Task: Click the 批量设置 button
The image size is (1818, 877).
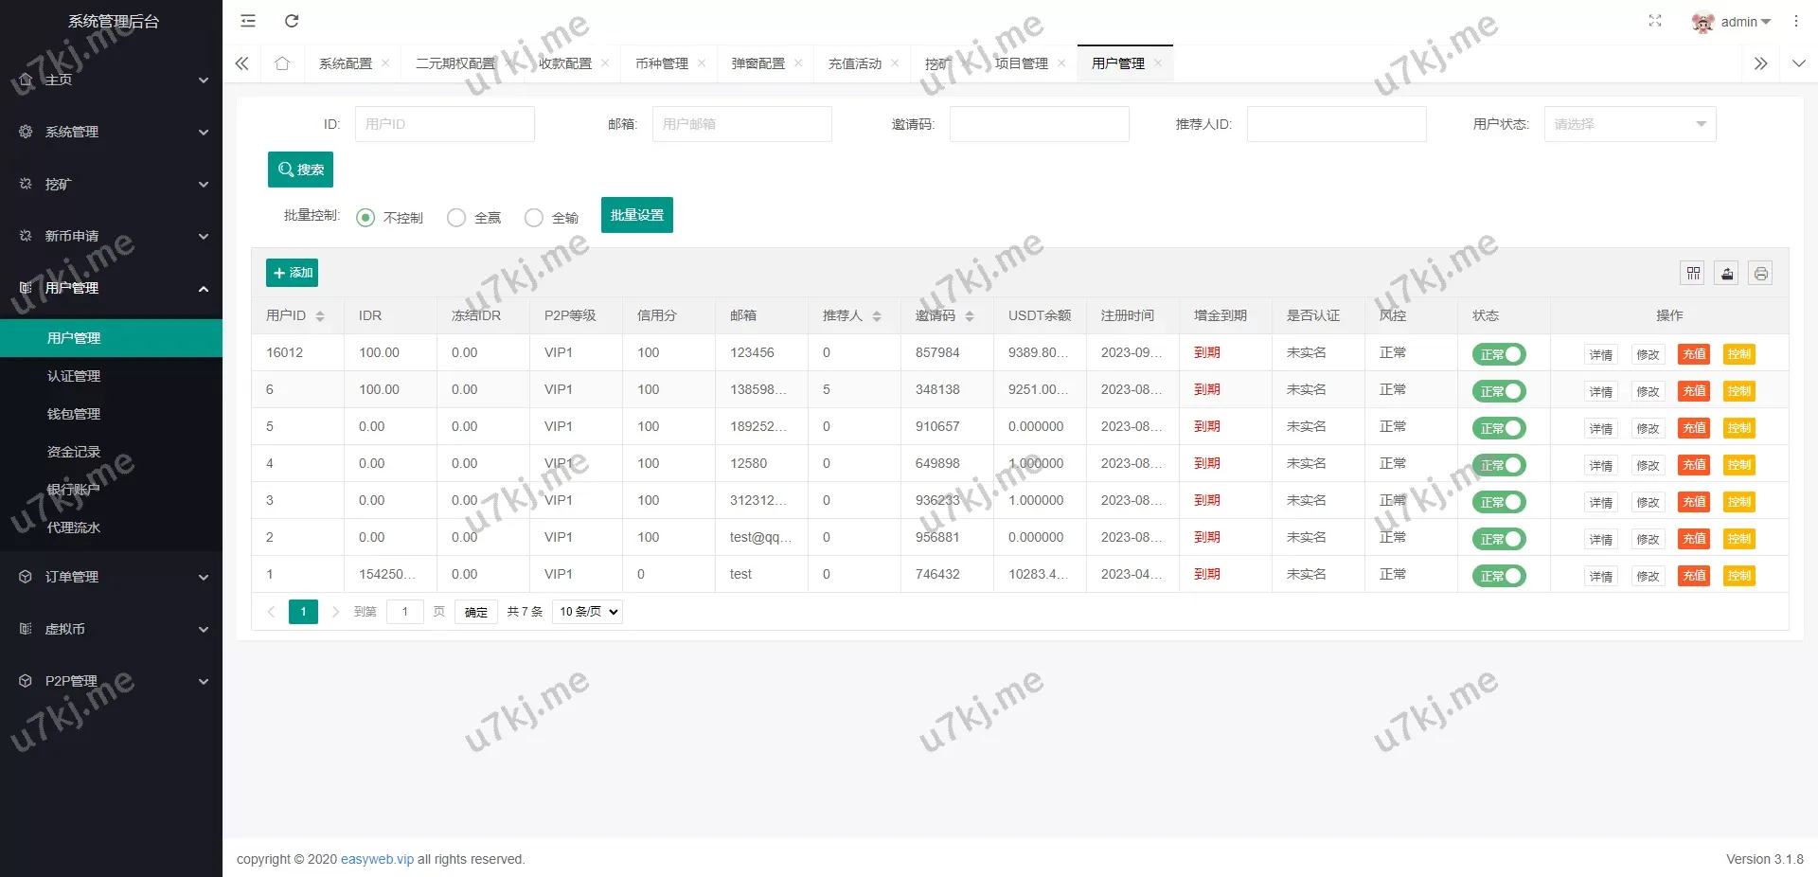Action: [x=636, y=215]
